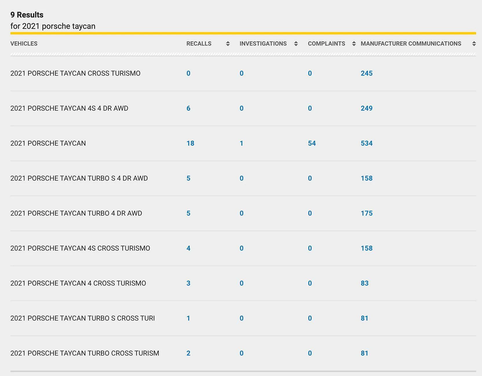
Task: Click the sort arrows beside Manufacturer Communications
Action: tap(474, 44)
